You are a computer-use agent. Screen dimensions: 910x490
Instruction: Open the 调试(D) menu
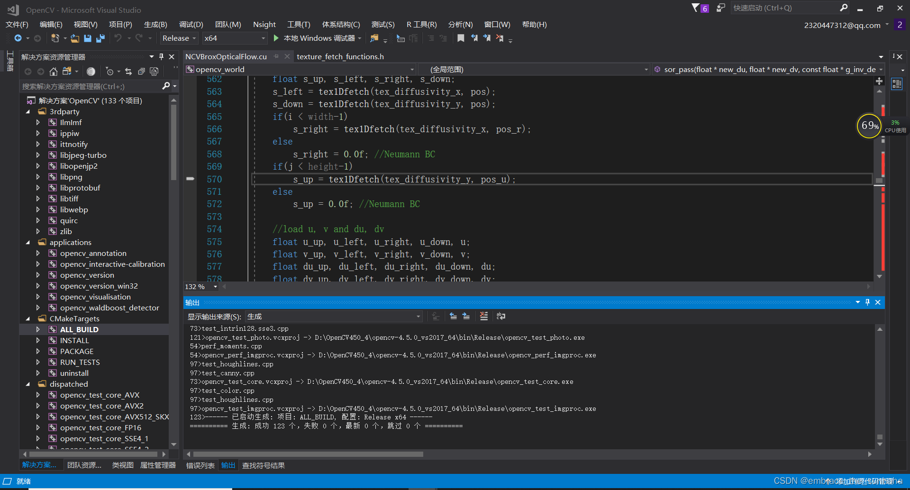[191, 24]
